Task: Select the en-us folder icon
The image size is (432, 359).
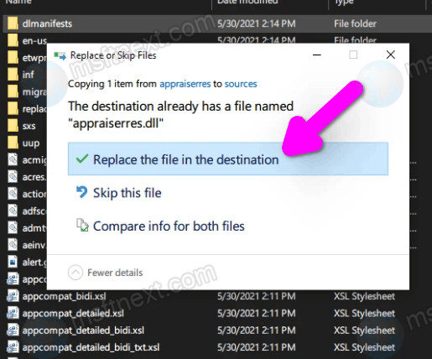Action: point(13,40)
